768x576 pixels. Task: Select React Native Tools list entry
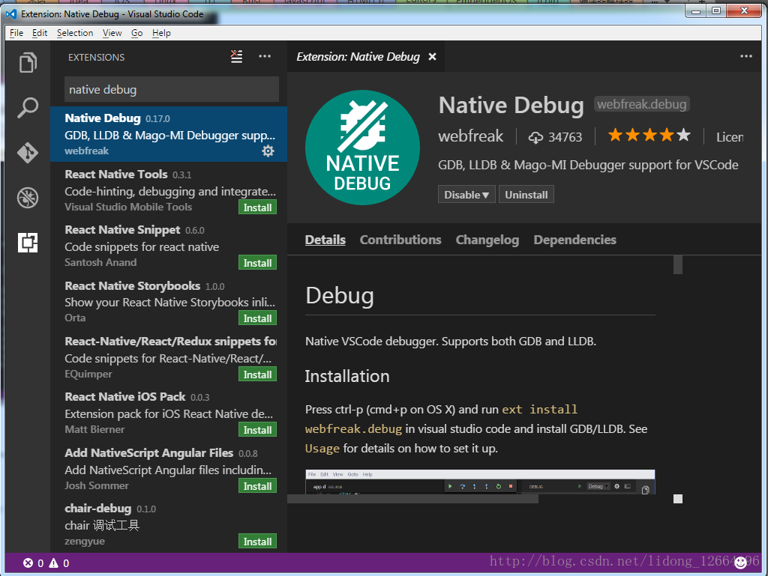[169, 190]
